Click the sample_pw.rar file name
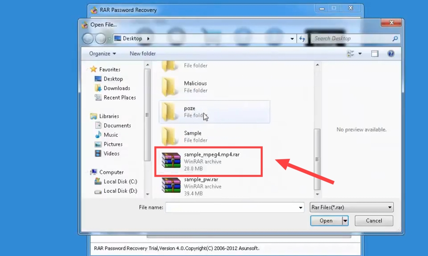Screen dimensions: 428x256 [201, 179]
